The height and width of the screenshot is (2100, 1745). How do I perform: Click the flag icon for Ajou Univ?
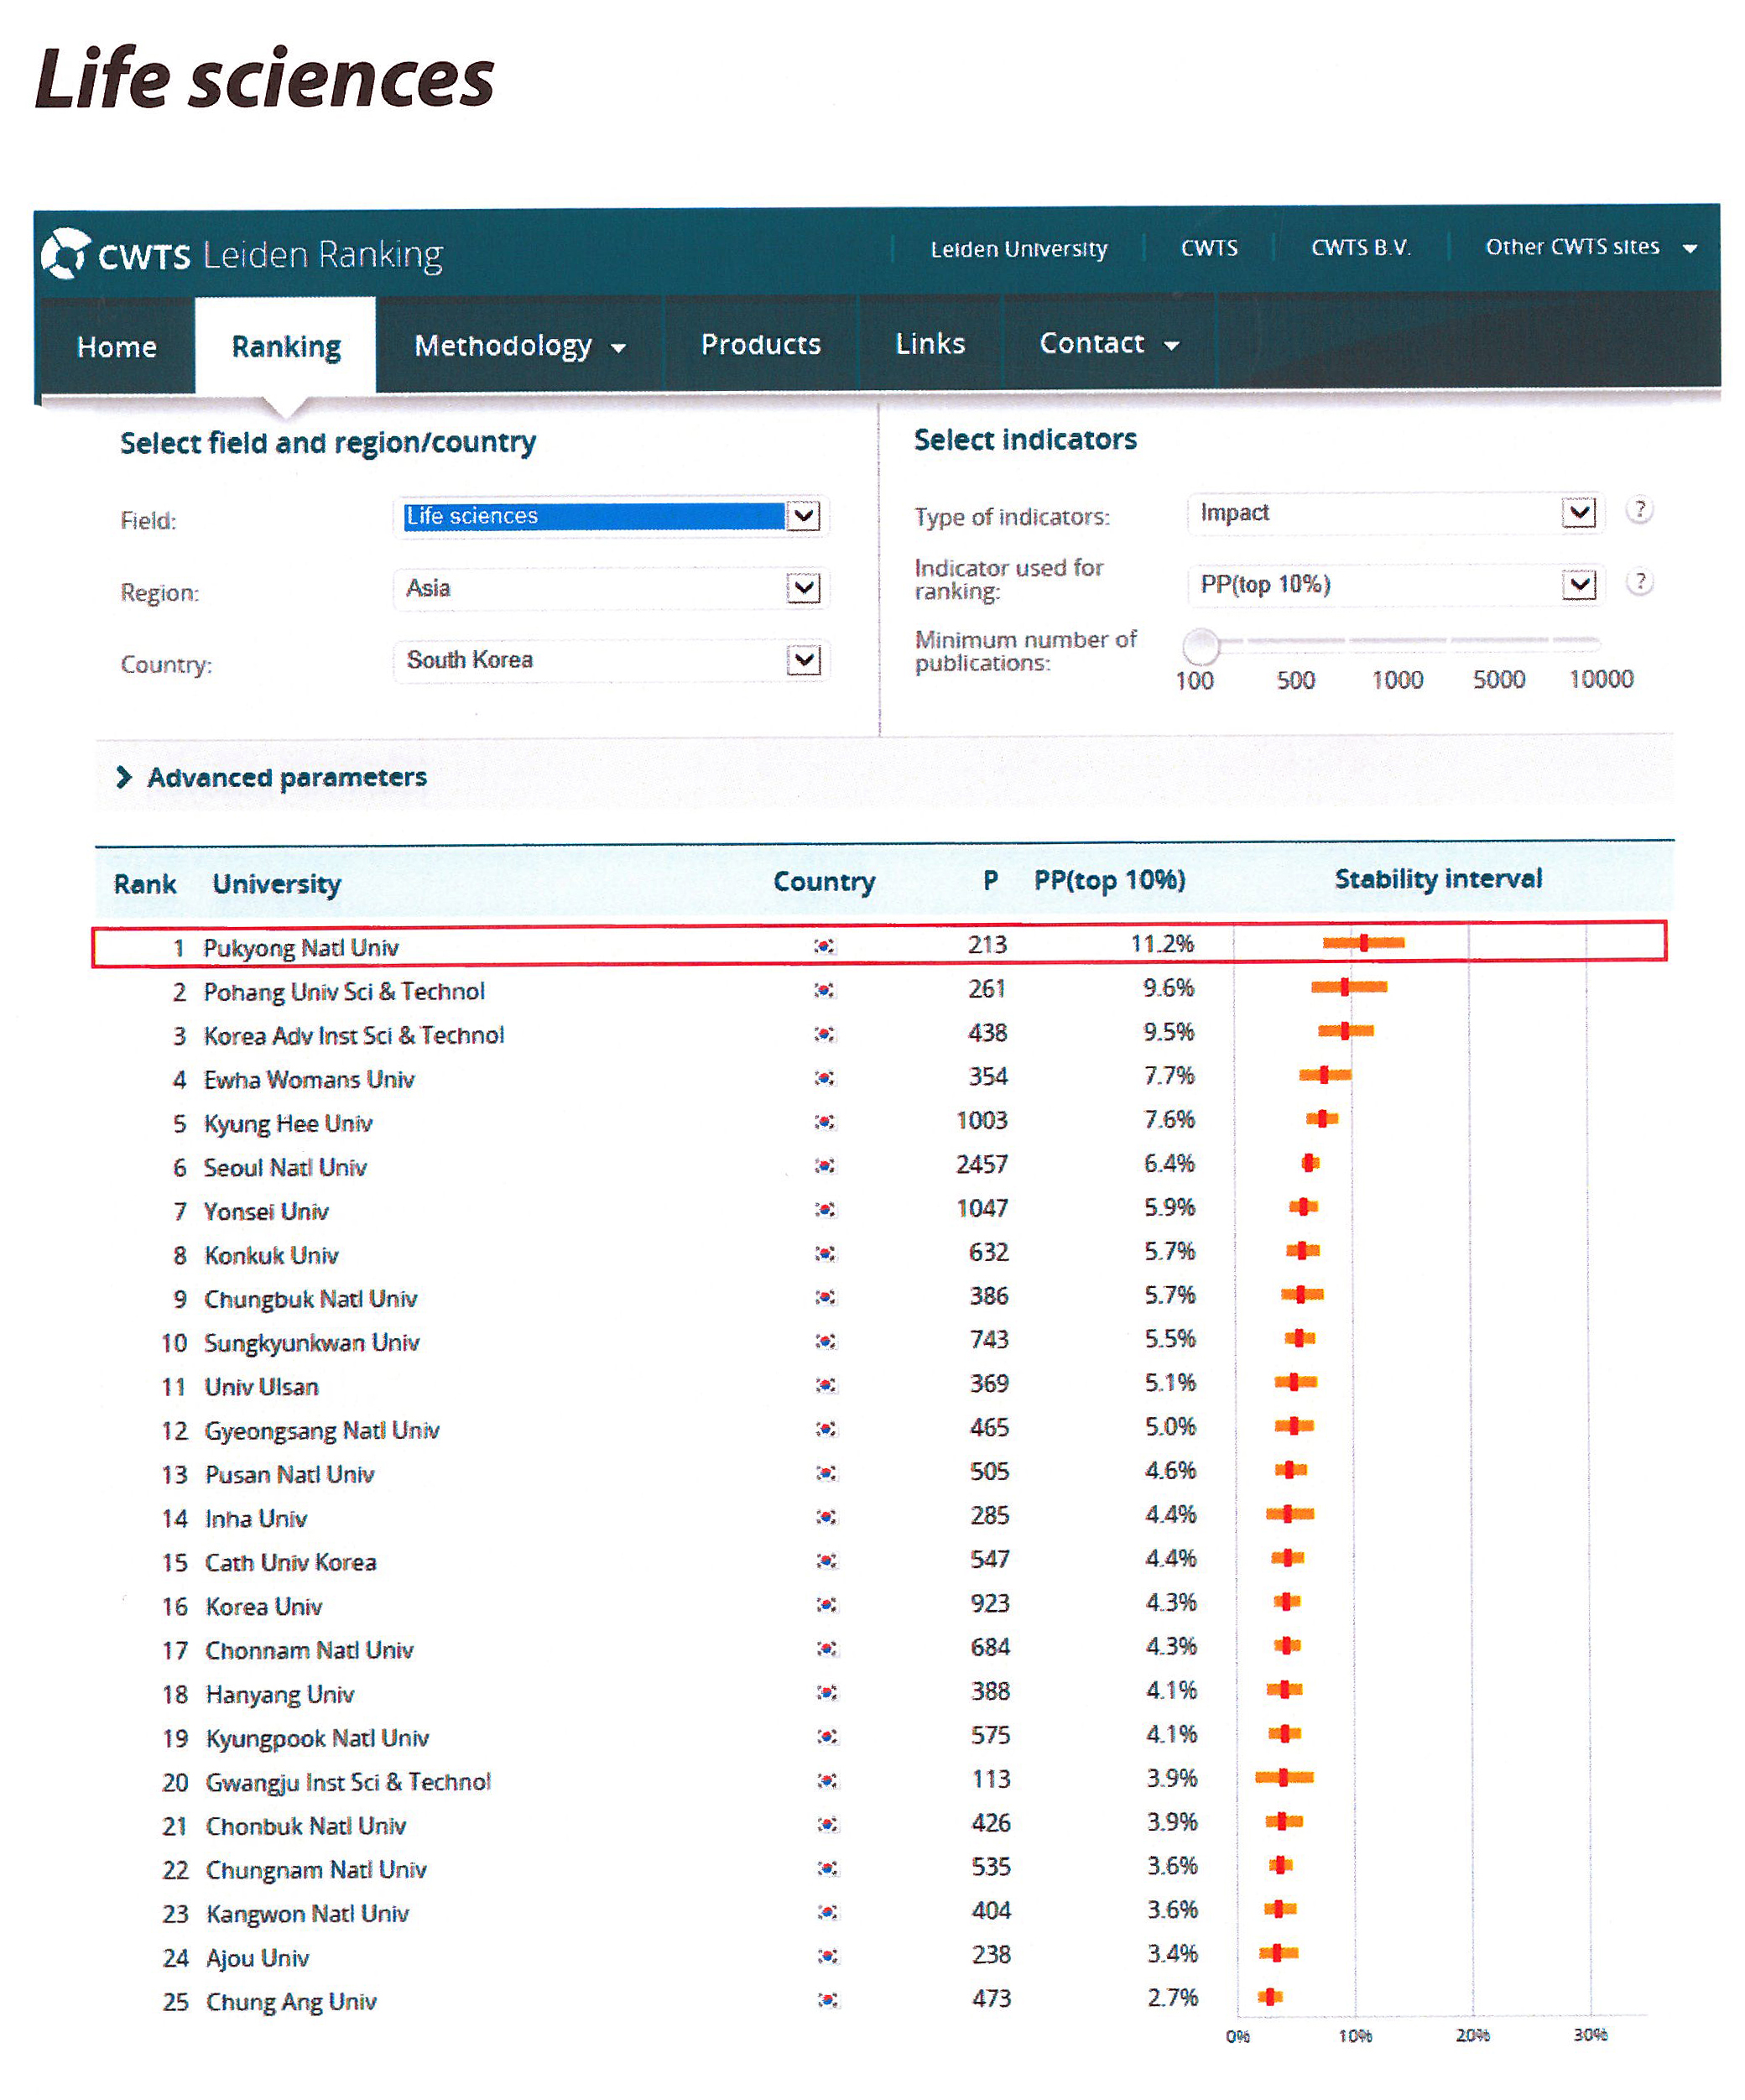pyautogui.click(x=827, y=1956)
